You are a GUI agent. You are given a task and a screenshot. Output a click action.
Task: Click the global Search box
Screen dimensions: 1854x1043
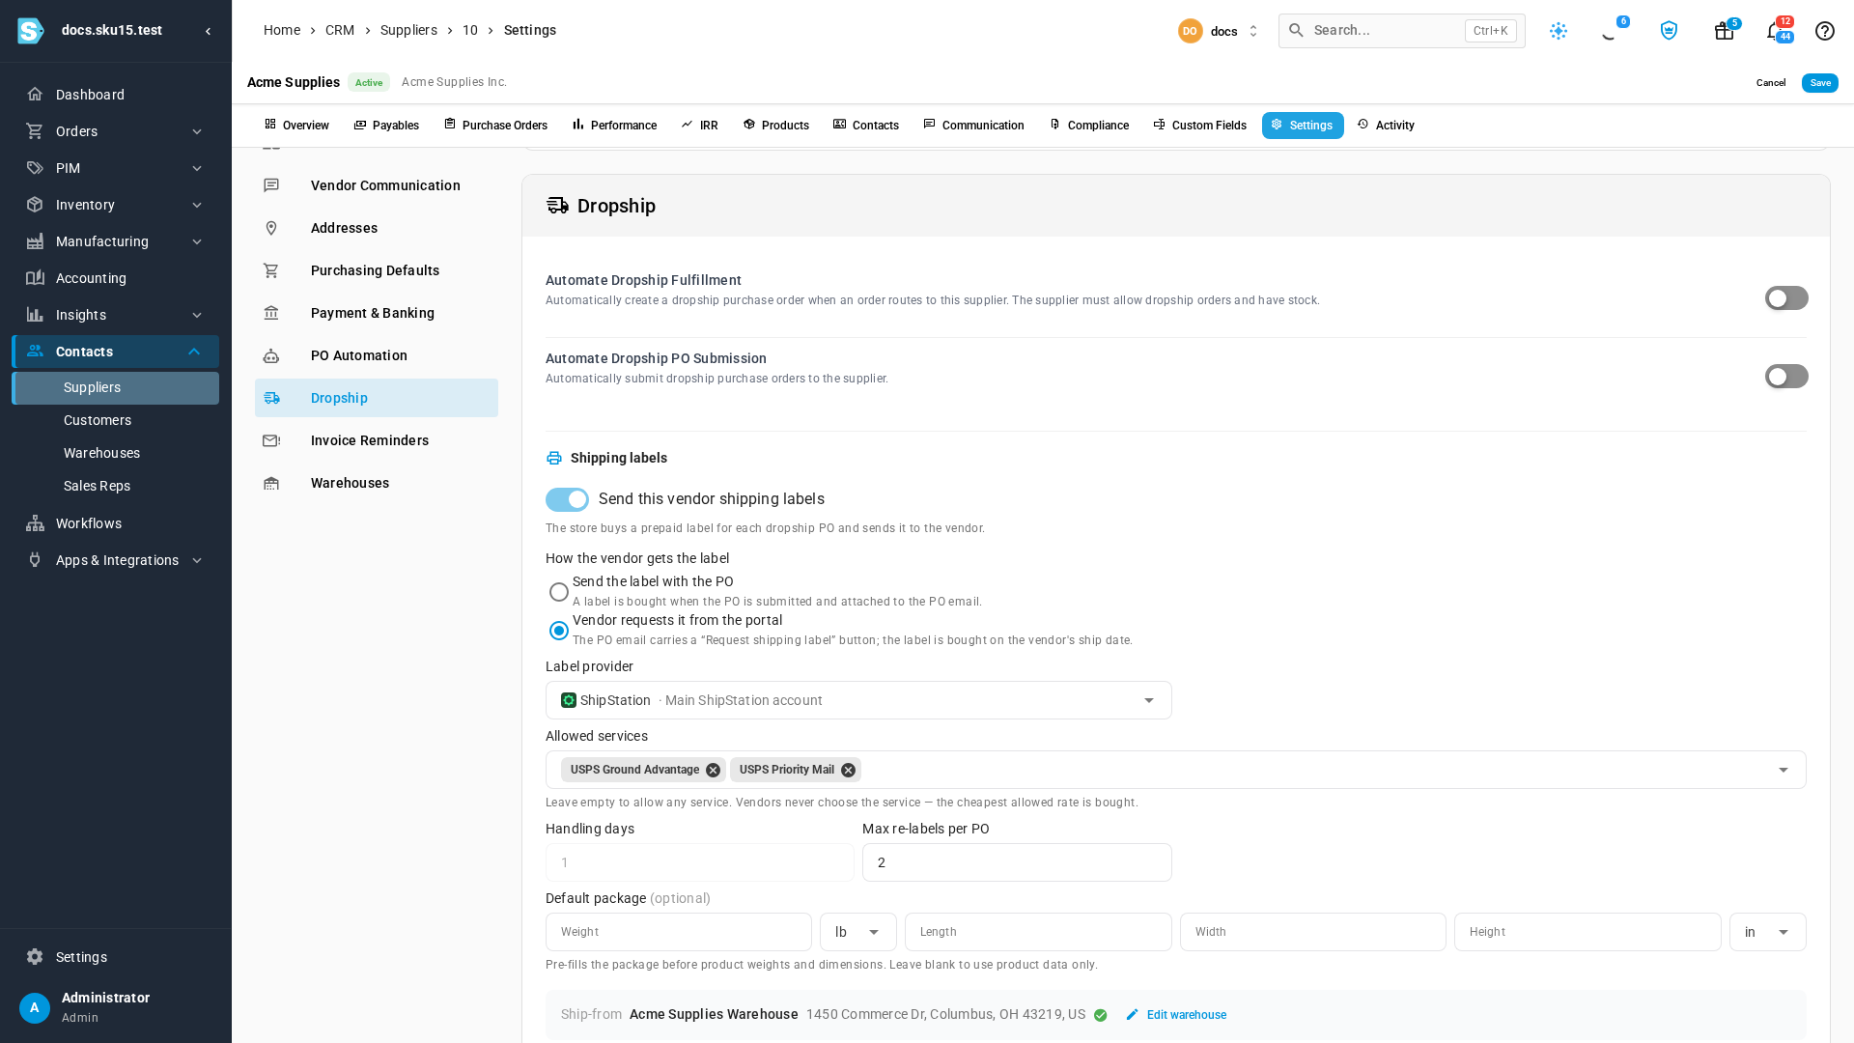(1401, 31)
